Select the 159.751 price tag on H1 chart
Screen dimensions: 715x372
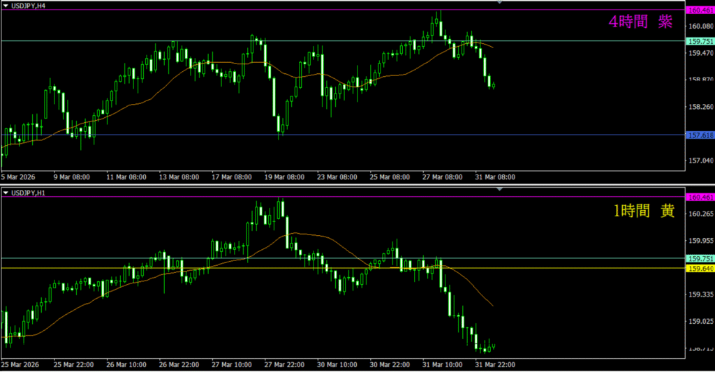tap(700, 258)
